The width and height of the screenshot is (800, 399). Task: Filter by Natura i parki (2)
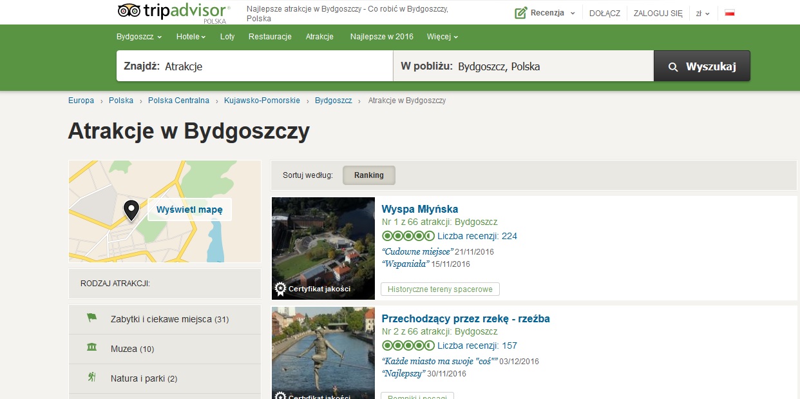[x=165, y=378]
